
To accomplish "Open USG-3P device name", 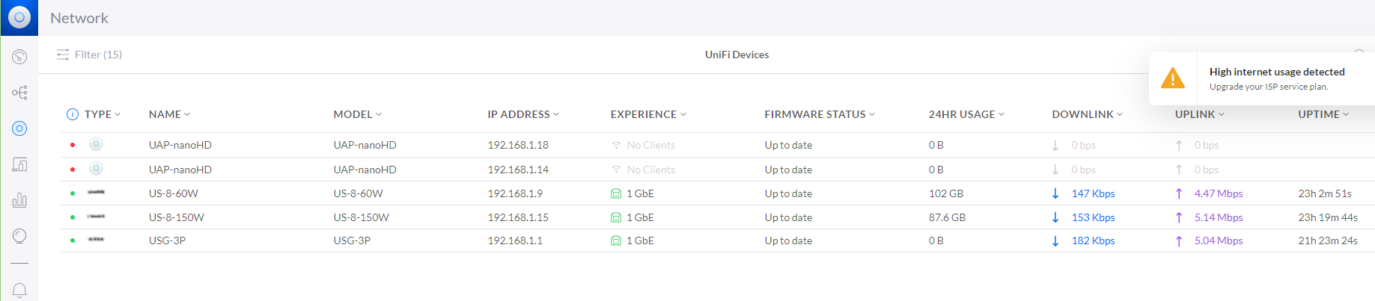I will [x=167, y=241].
